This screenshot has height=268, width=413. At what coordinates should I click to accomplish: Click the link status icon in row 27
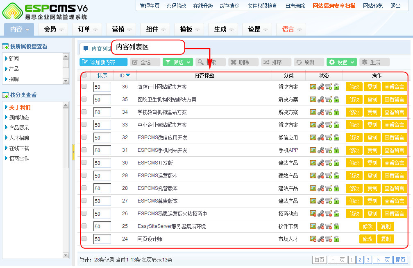(320, 200)
